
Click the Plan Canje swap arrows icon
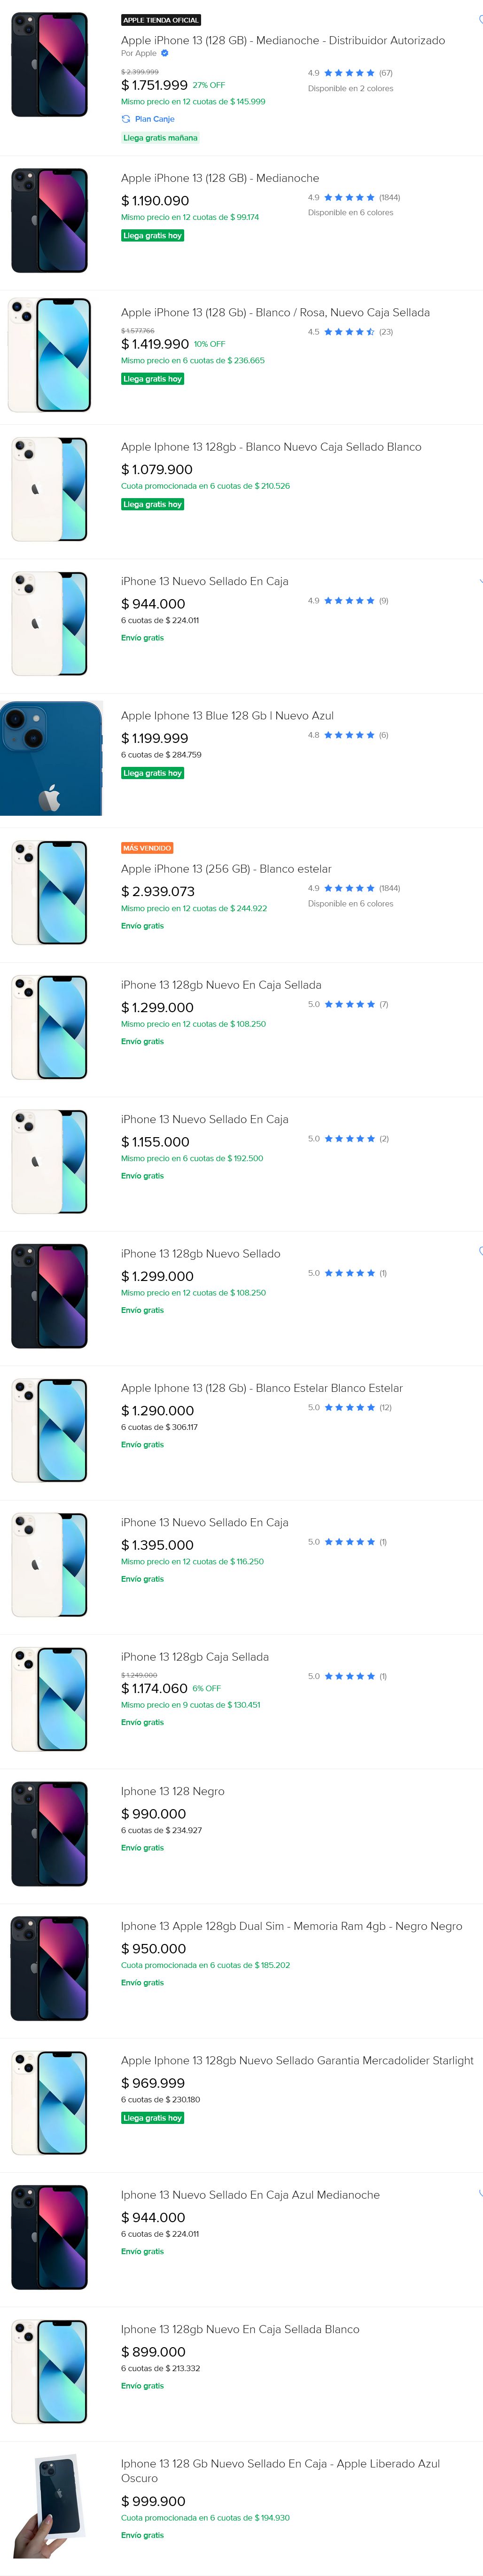click(x=126, y=119)
